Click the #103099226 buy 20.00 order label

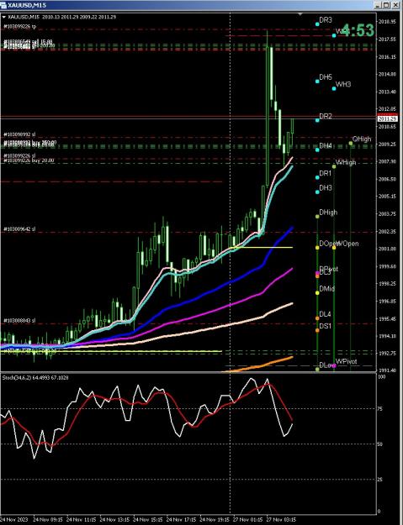29,160
